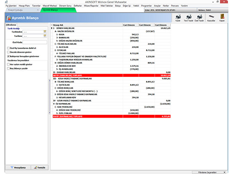Open the Defterler menu
Image resolution: width=233 pixels, height=174 pixels.
click(x=78, y=5)
